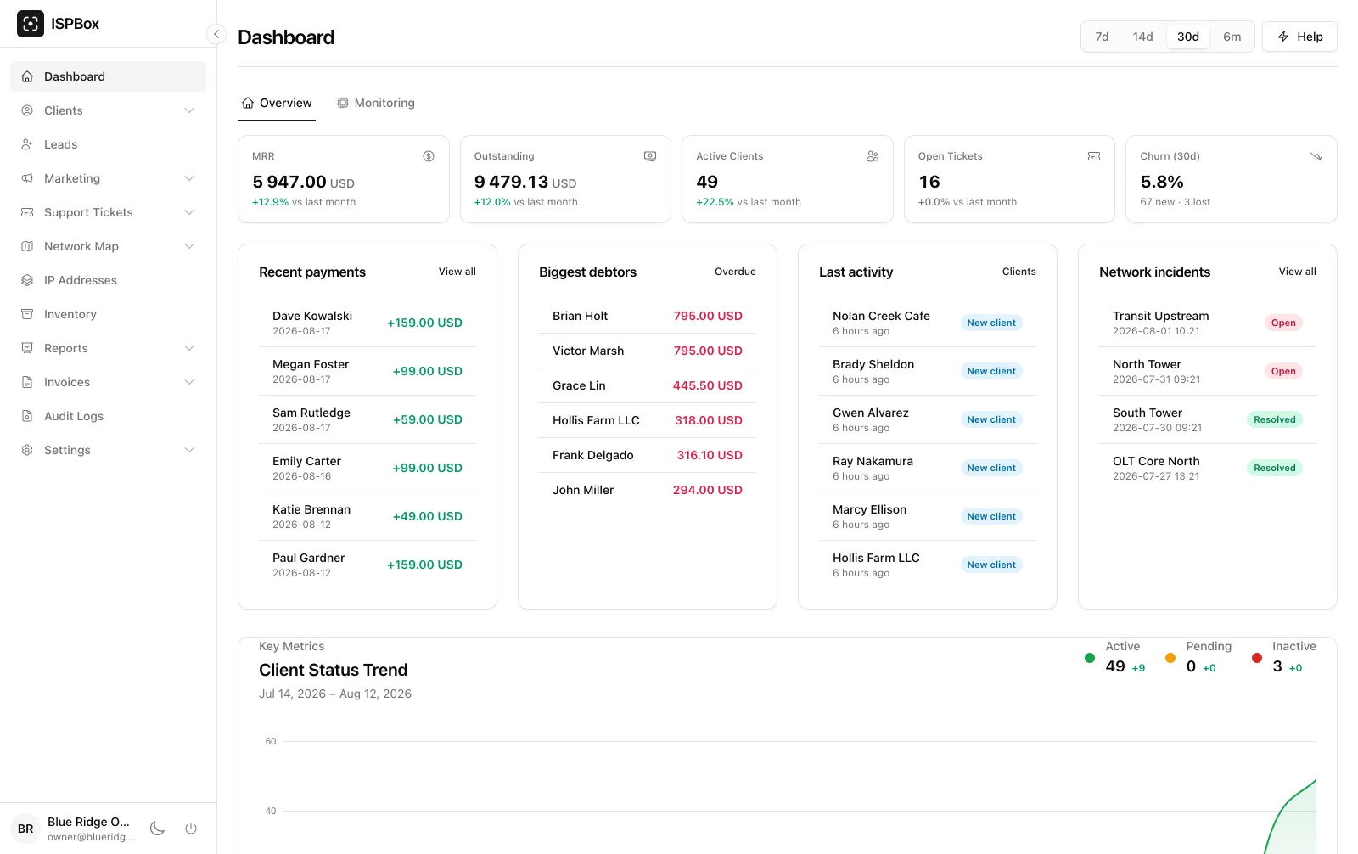Screen dimensions: 1358x854
Task: Open the North Tower incident
Action: pos(1208,371)
